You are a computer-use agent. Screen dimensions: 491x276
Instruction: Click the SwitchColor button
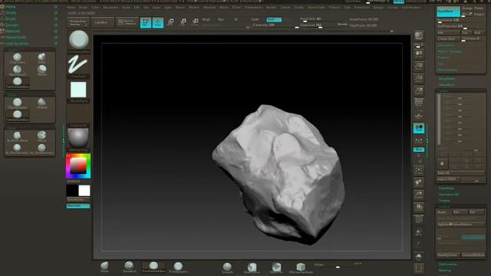(78, 199)
